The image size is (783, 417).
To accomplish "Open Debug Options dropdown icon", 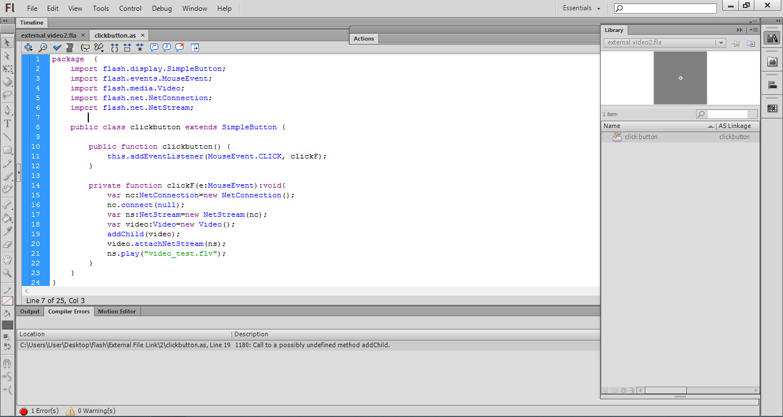I will [99, 47].
